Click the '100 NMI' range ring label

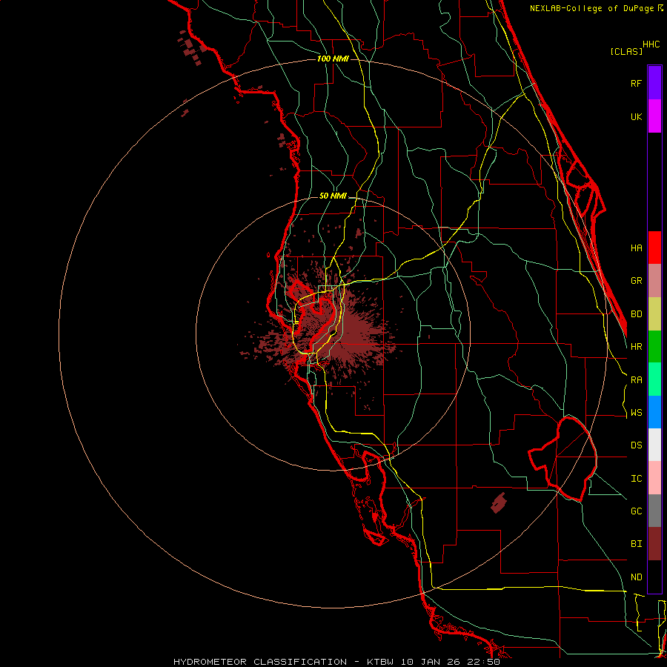333,59
